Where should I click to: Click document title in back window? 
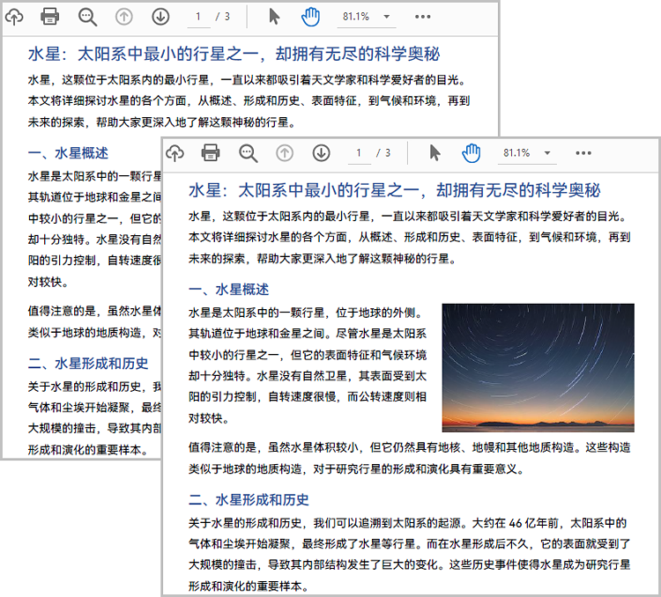point(234,54)
